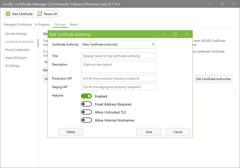The image size is (240, 168).
Task: Minimize the Edit Certificate Authority dialog
Action: pyautogui.click(x=164, y=34)
